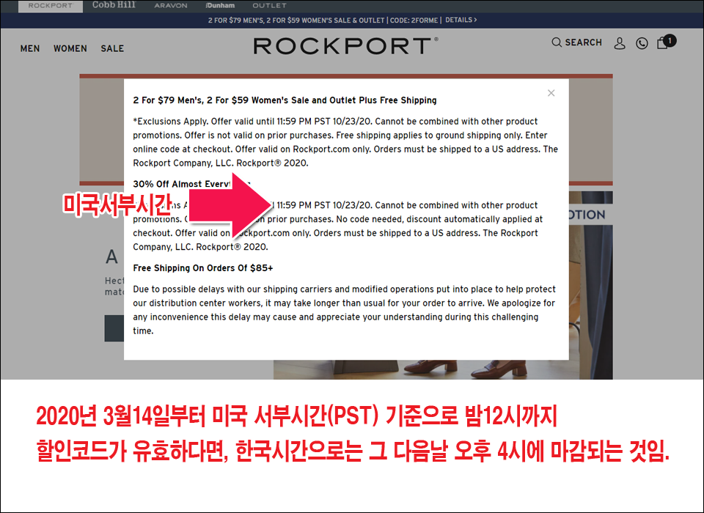
Task: Click the SEARCH label in header
Action: pos(583,43)
